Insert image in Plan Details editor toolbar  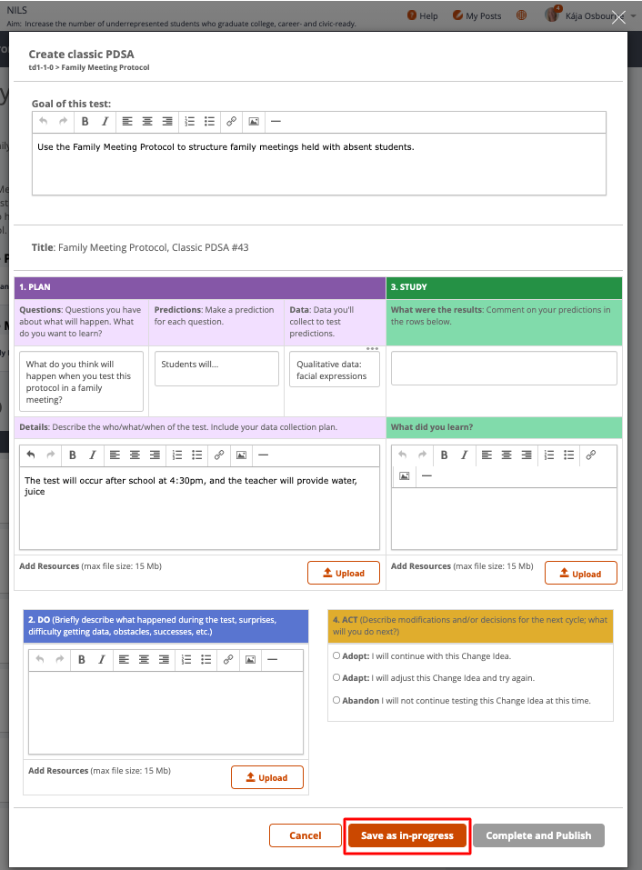[x=241, y=455]
